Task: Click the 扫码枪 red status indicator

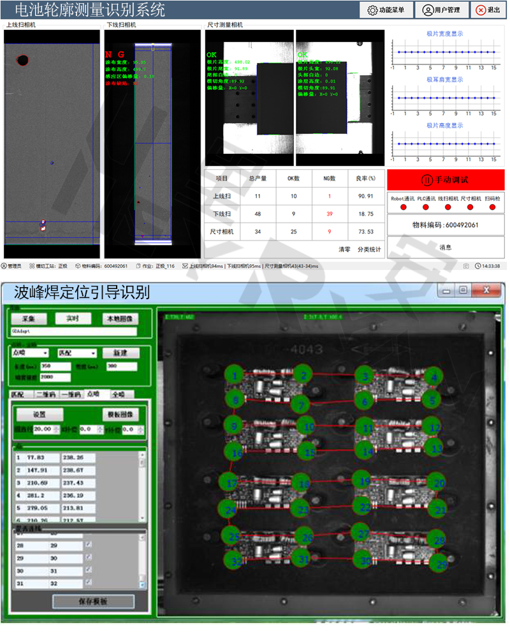Action: coord(493,207)
